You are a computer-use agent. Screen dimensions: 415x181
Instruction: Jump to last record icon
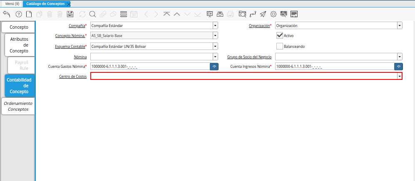pyautogui.click(x=197, y=14)
